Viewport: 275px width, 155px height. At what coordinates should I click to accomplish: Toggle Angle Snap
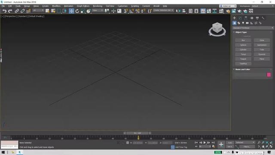click(131, 11)
